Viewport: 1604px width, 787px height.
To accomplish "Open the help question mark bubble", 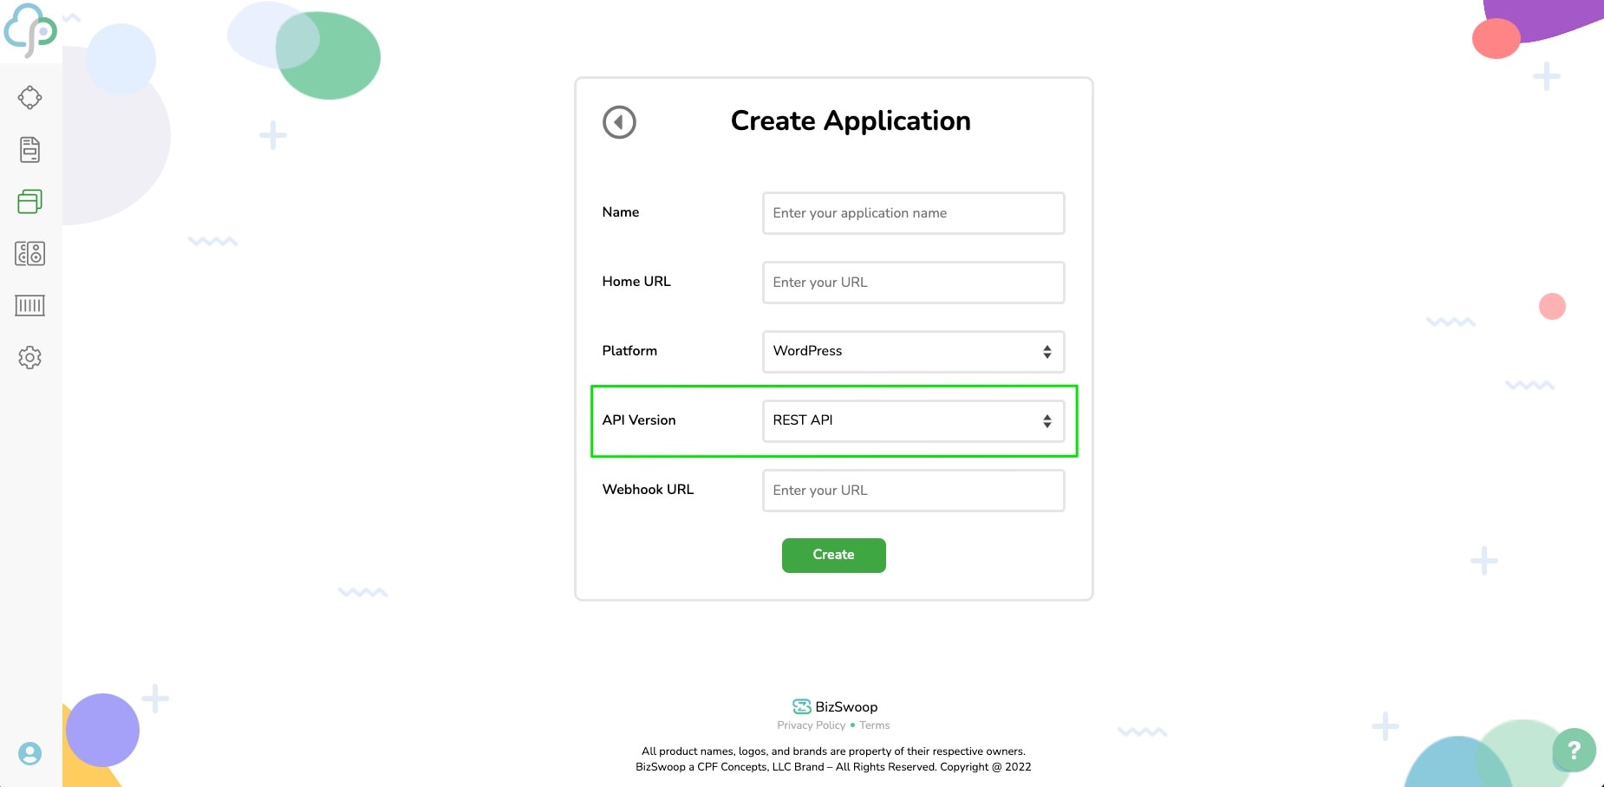I will coord(1575,751).
